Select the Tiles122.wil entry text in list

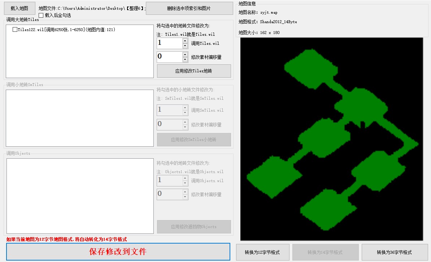(66, 30)
